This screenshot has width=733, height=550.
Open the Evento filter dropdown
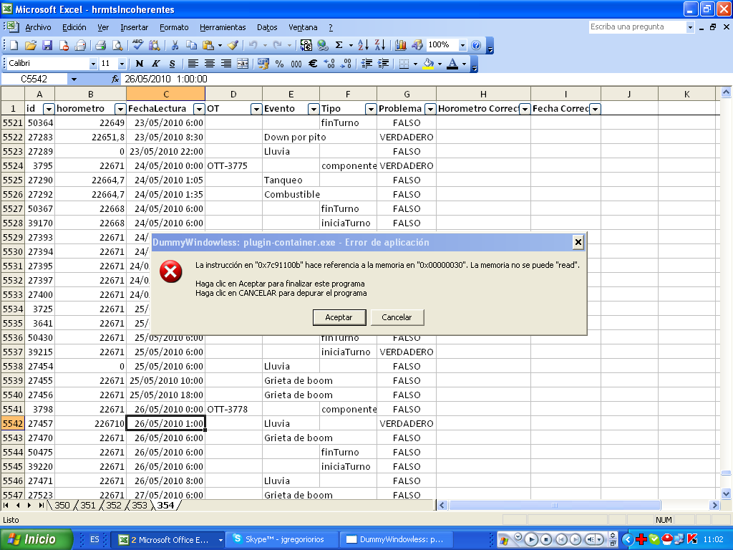314,109
